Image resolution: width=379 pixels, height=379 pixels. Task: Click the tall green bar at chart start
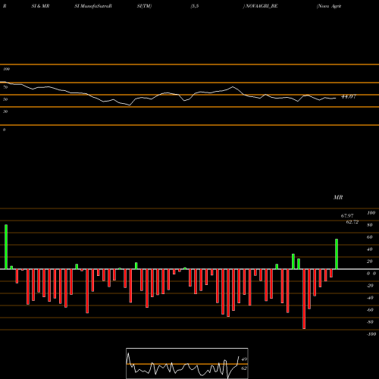(x=6, y=246)
